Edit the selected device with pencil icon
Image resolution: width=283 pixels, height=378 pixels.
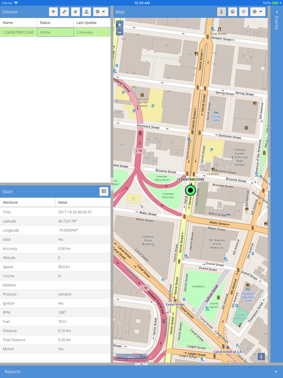click(x=64, y=12)
